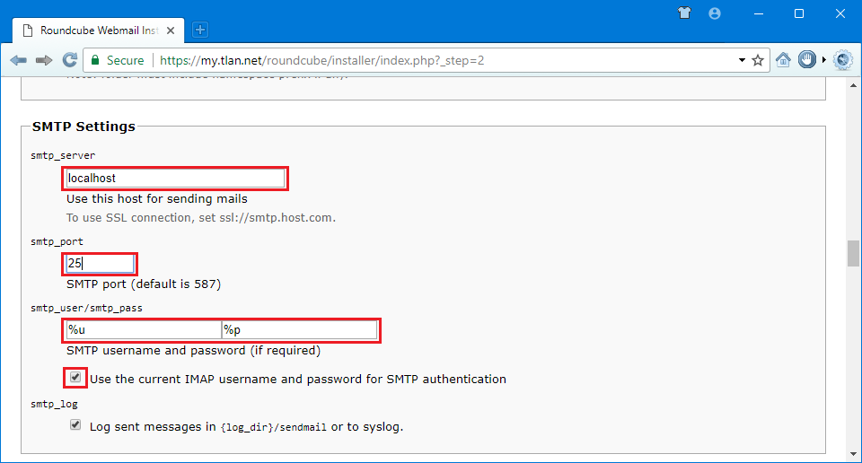Screen dimensions: 862x463
Task: Click the vertical page scrollbar thumb
Action: click(853, 254)
